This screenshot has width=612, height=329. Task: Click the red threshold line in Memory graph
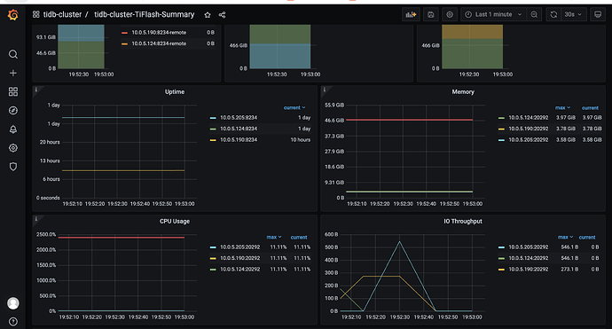click(x=409, y=120)
